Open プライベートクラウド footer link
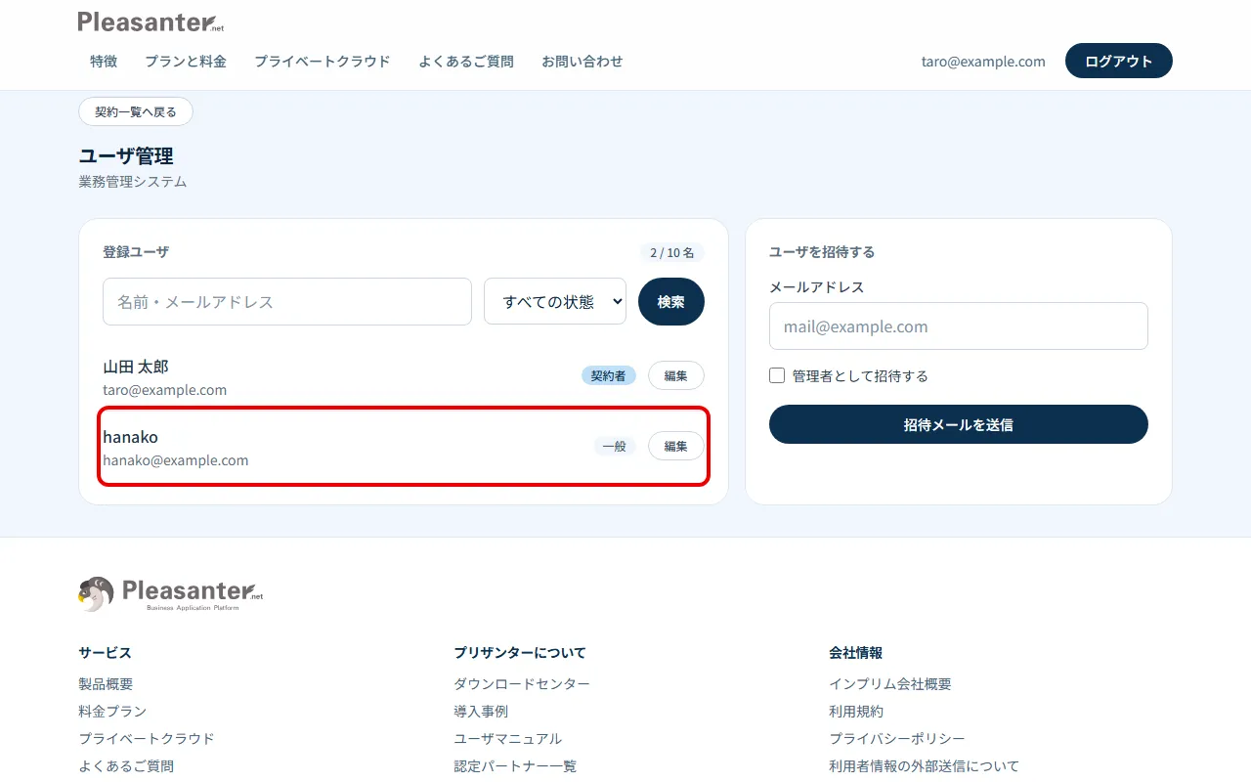This screenshot has width=1251, height=782. point(147,739)
